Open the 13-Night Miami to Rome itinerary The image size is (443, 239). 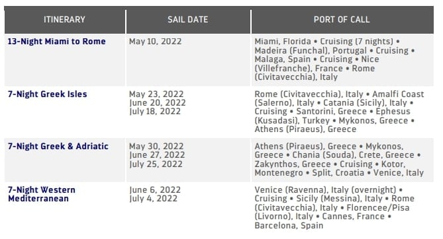(56, 42)
